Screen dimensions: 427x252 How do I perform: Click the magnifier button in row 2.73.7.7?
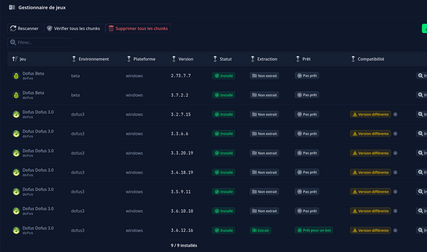(x=421, y=76)
